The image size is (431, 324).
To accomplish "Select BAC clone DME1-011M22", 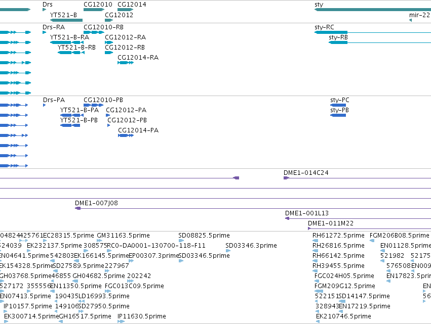I will coord(331,223).
